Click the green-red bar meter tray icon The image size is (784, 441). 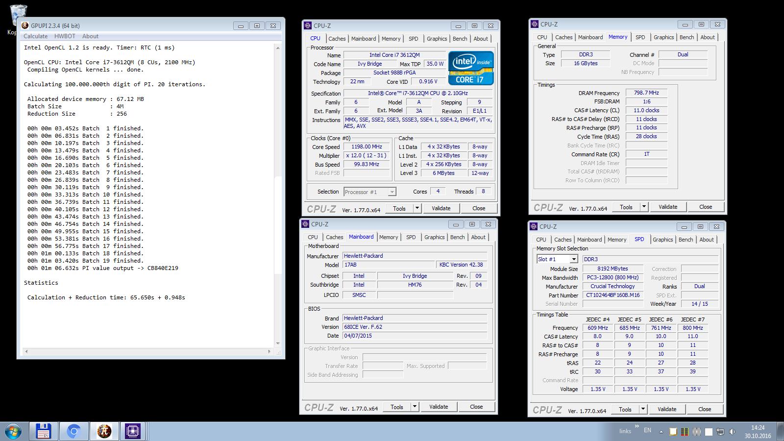coord(685,432)
